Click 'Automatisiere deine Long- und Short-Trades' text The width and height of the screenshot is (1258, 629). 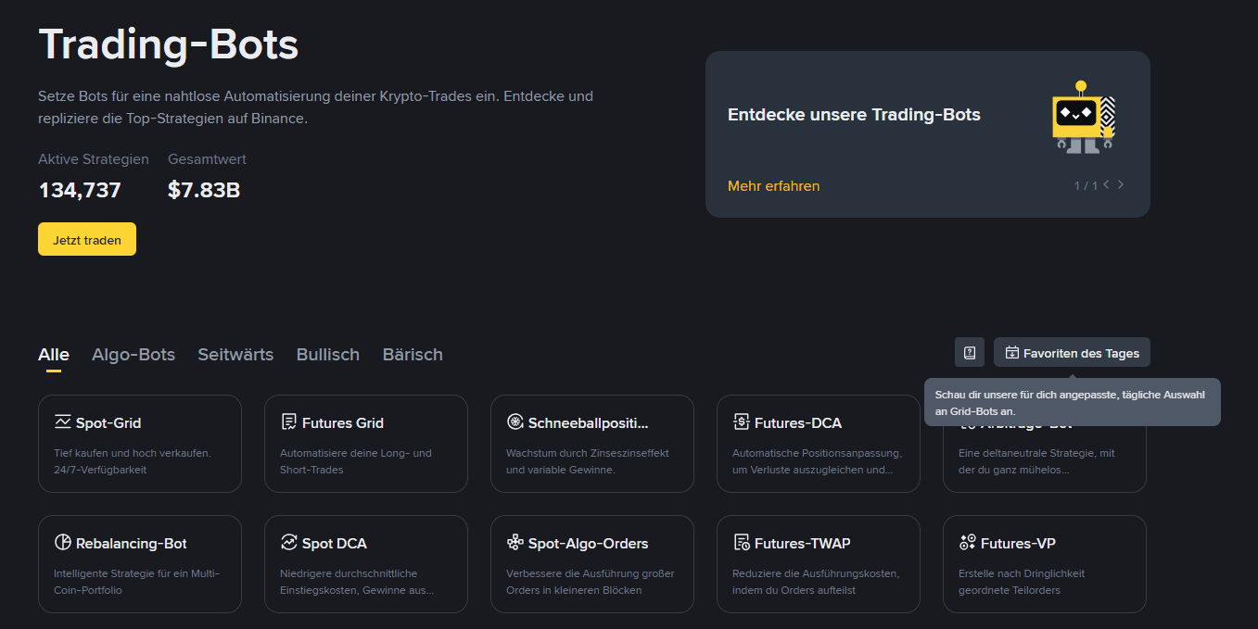pyautogui.click(x=356, y=461)
